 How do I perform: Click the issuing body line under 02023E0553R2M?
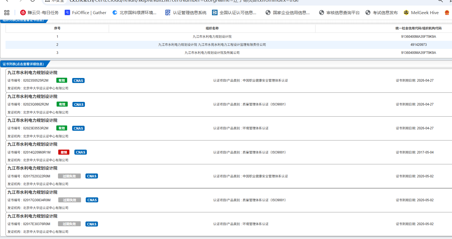click(38, 136)
